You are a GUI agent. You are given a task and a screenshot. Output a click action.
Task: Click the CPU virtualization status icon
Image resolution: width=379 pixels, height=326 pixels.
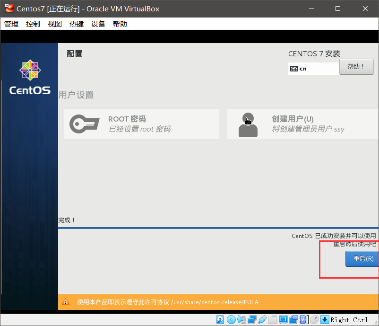click(304, 319)
